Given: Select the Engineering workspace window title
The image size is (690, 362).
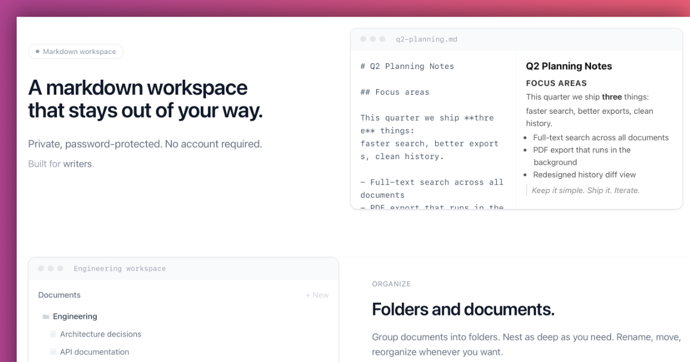Looking at the screenshot, I should (120, 269).
